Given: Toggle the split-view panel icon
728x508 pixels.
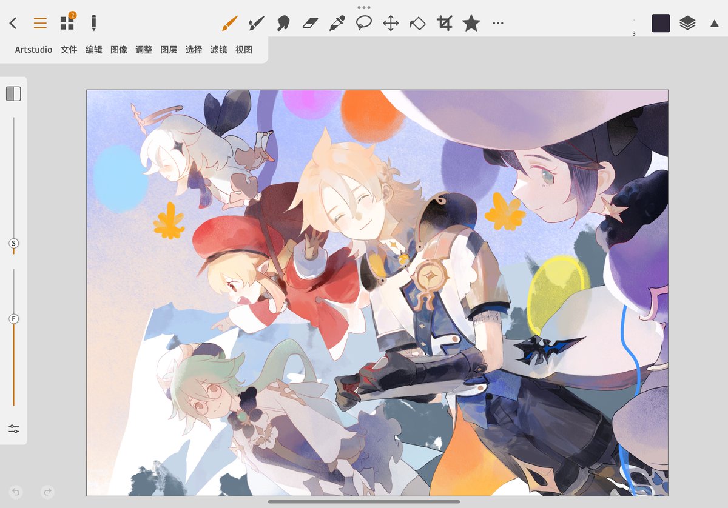Looking at the screenshot, I should [13, 93].
